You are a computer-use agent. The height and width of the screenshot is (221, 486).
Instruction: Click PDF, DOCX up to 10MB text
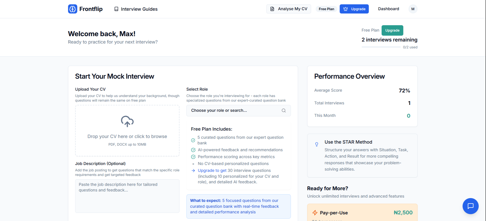(x=127, y=144)
